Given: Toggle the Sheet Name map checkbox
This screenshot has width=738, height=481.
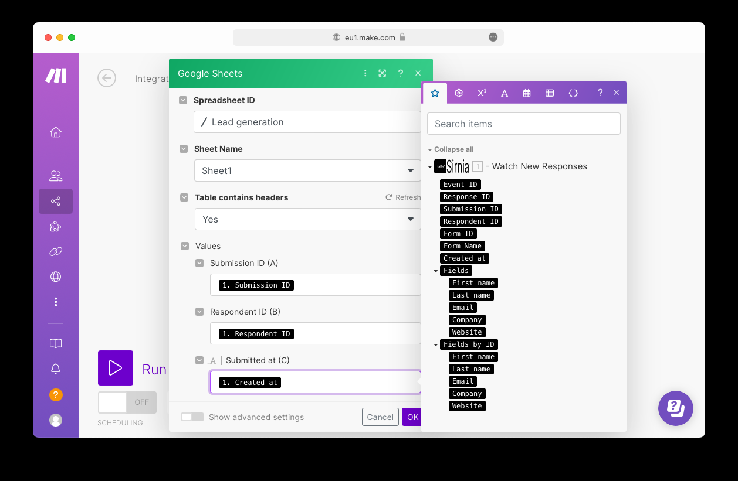Looking at the screenshot, I should 184,149.
